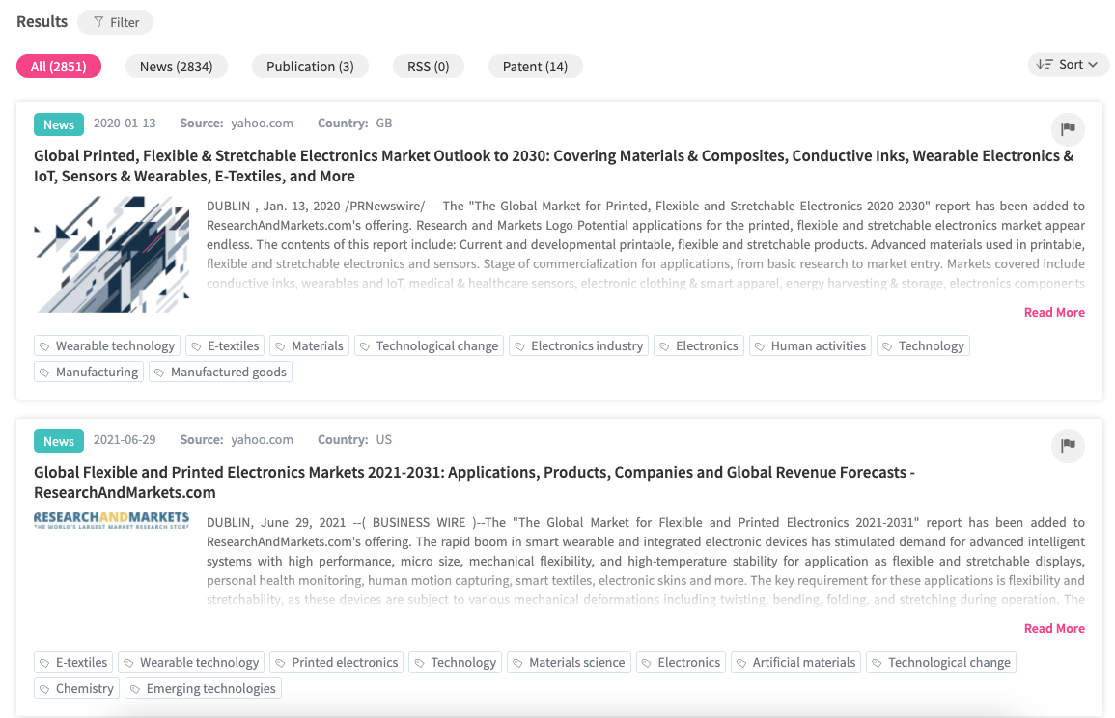Choose the Emerging technologies tag
Screen dimensions: 1115x718
coord(203,688)
